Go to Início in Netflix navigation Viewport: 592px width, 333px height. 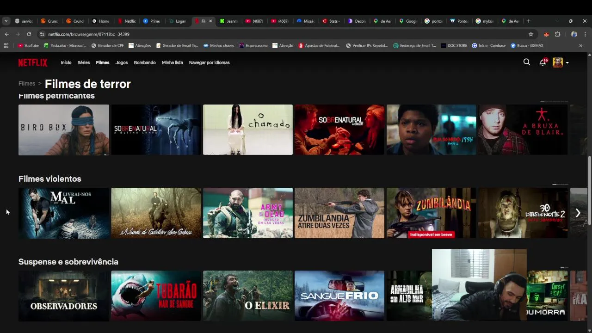point(66,62)
